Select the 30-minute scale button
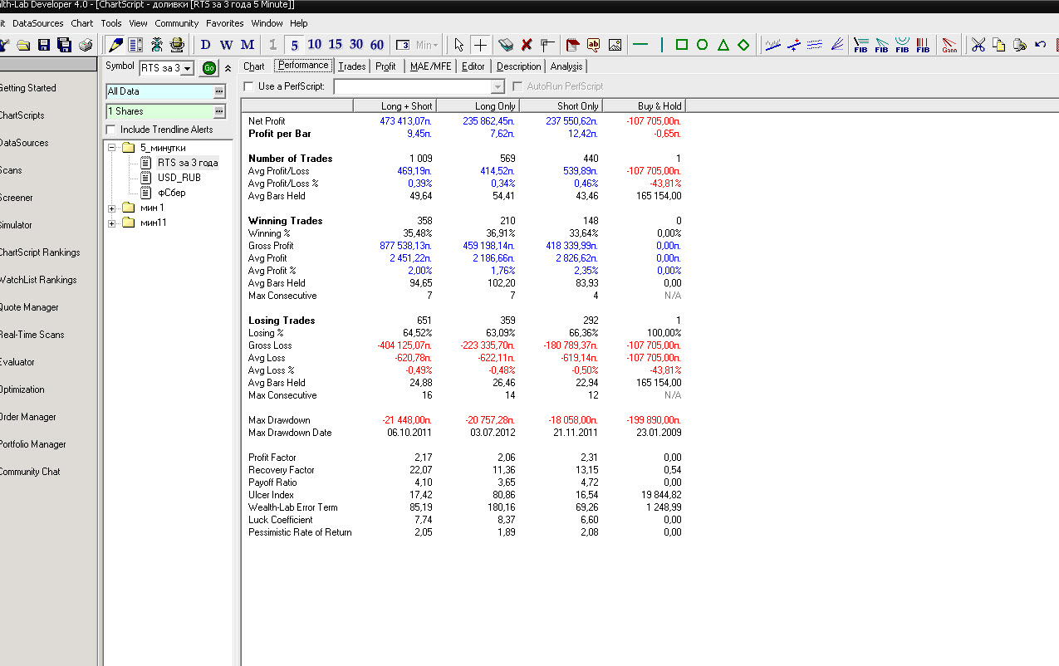This screenshot has width=1059, height=666. click(356, 45)
